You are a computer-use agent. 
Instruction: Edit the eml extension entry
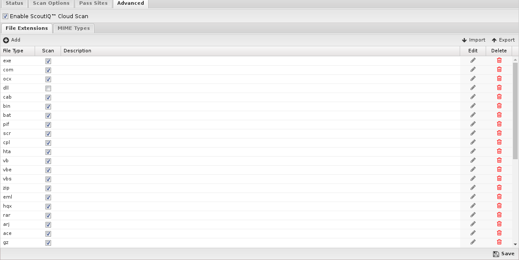pyautogui.click(x=473, y=196)
